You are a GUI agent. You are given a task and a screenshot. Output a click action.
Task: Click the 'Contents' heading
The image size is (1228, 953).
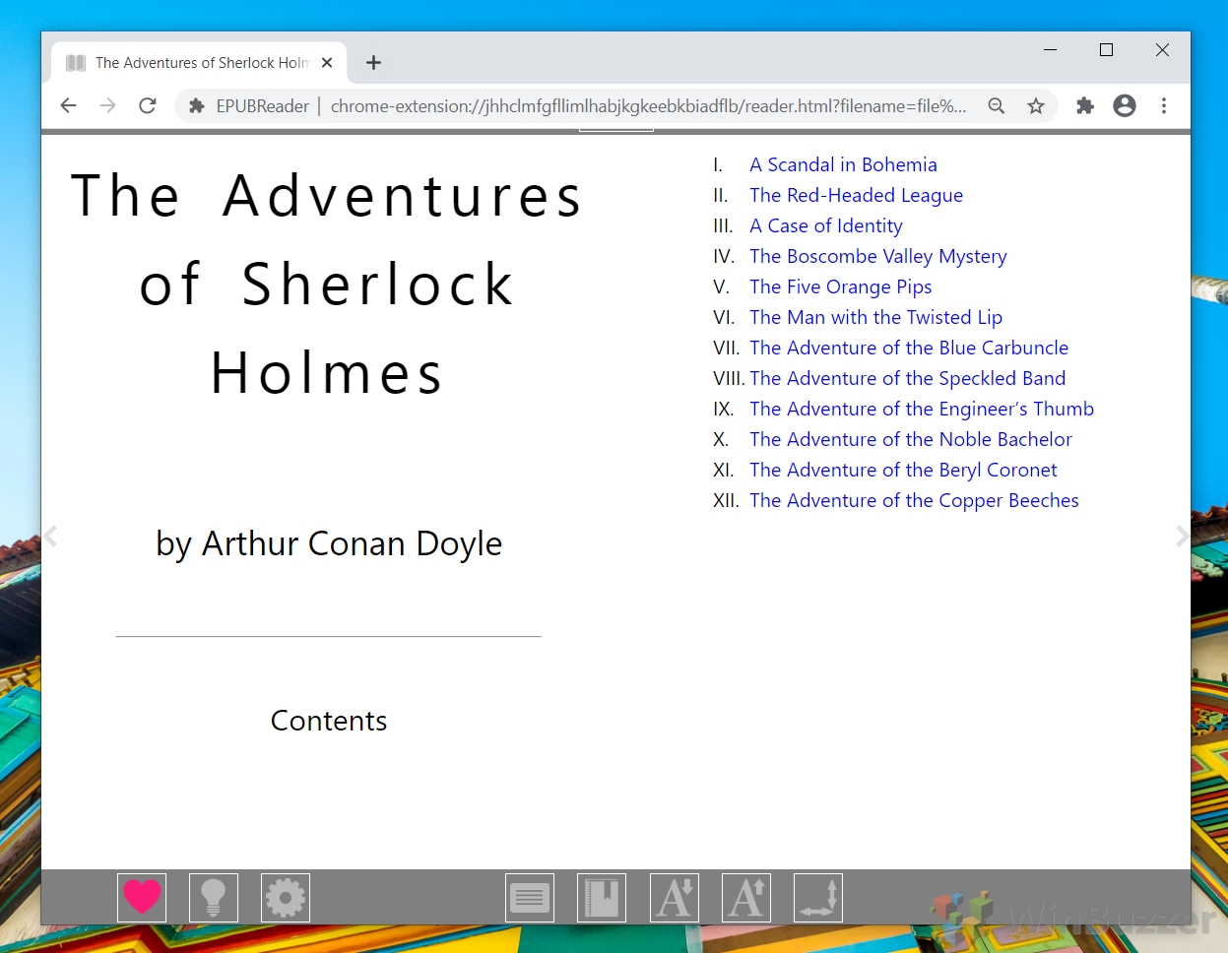click(329, 721)
